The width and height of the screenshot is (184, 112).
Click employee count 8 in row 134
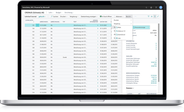tap(98, 28)
